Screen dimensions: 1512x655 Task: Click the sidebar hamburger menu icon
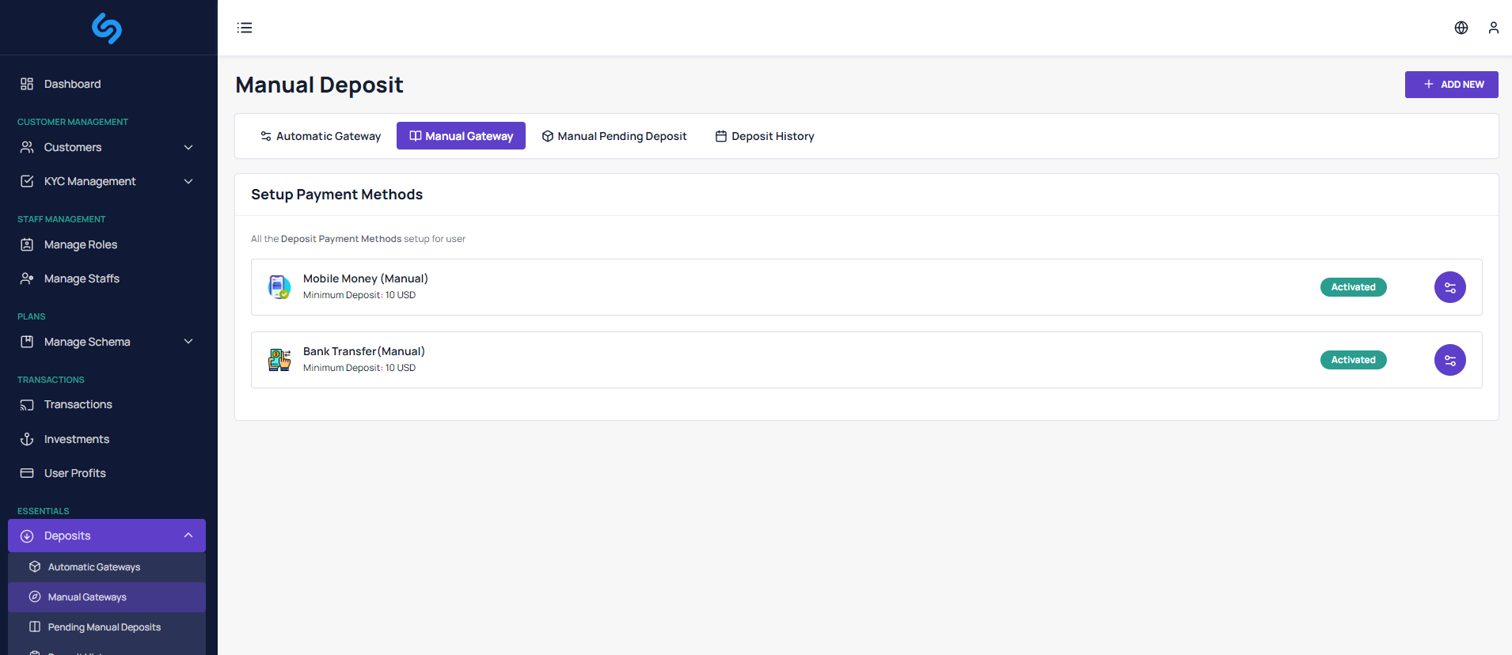[245, 28]
